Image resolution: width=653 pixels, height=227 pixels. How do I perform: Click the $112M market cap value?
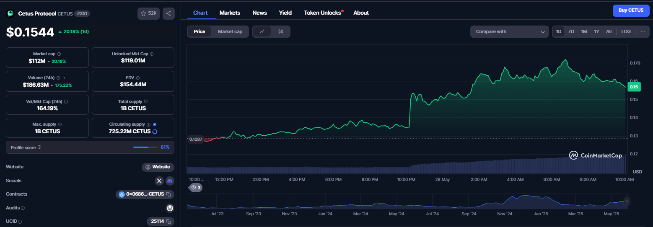(x=37, y=61)
